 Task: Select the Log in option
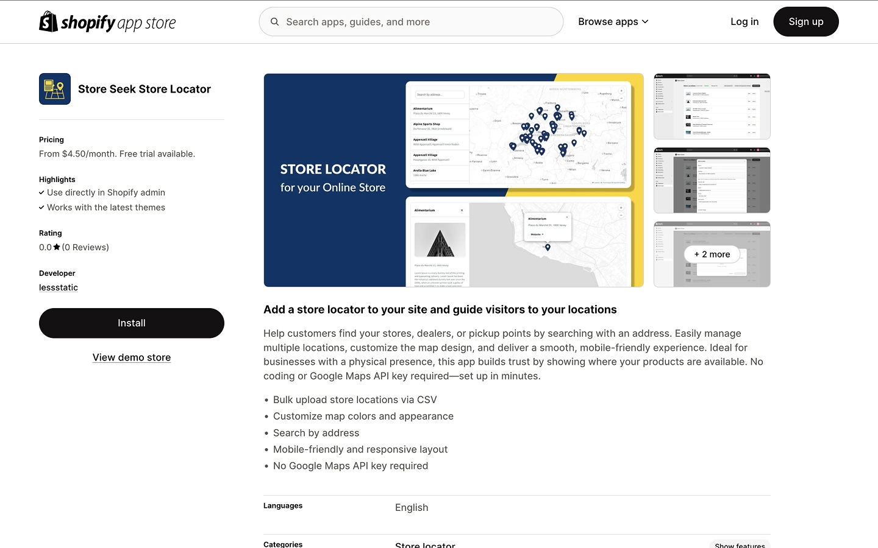click(x=744, y=21)
